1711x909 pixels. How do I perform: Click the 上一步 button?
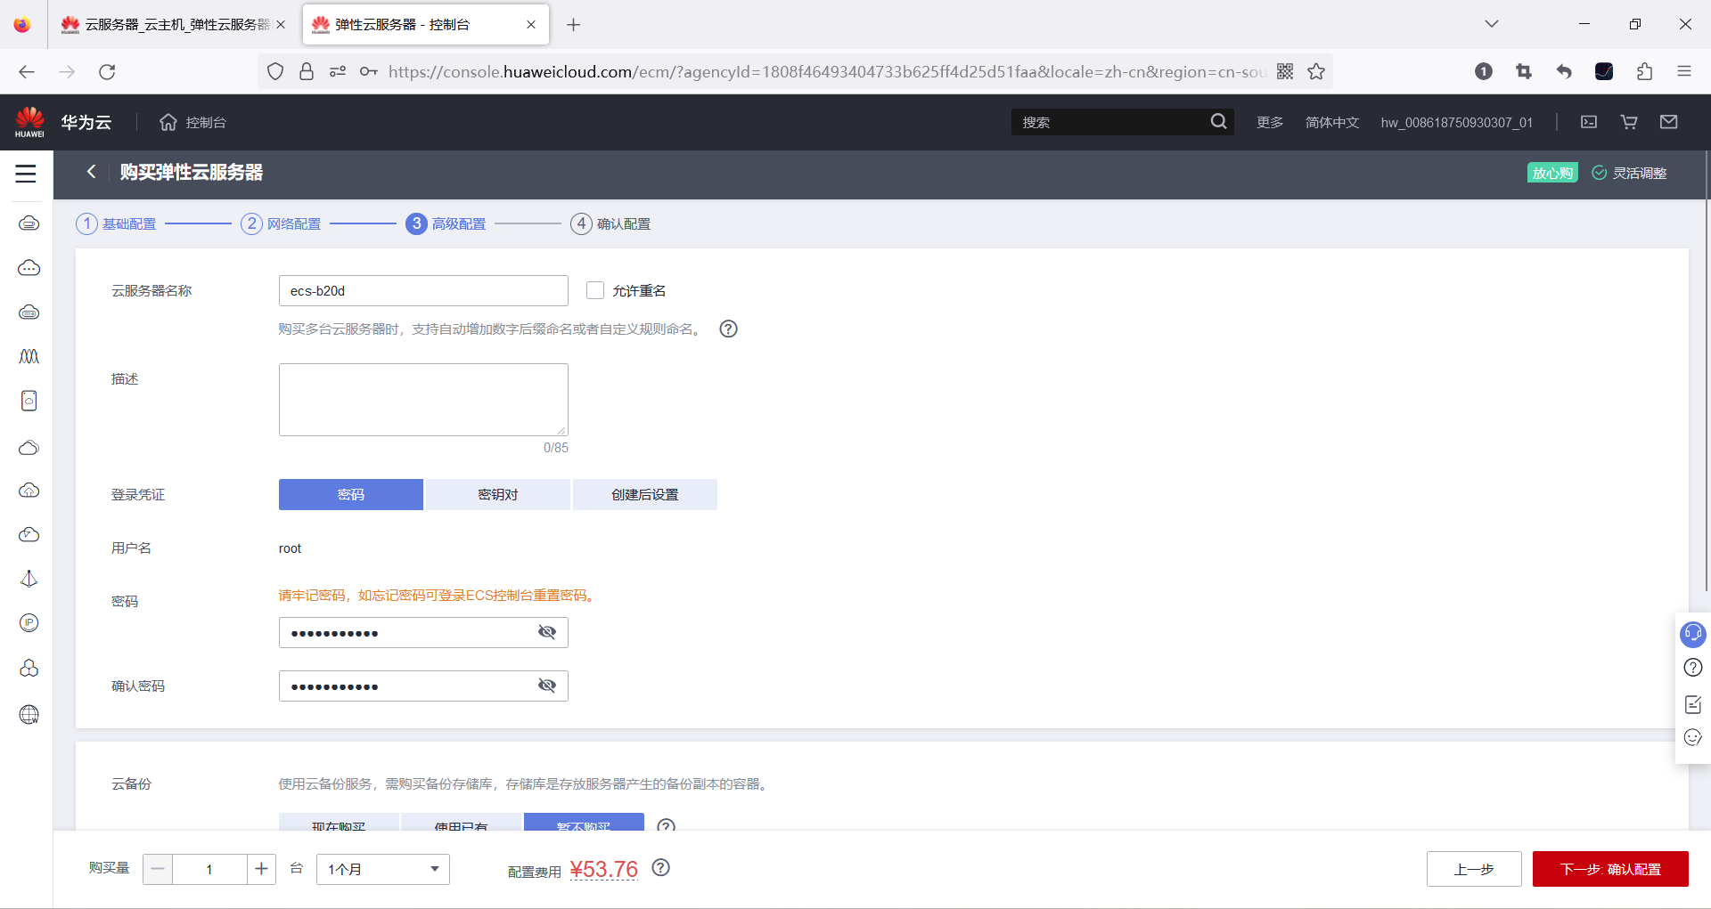(1474, 869)
